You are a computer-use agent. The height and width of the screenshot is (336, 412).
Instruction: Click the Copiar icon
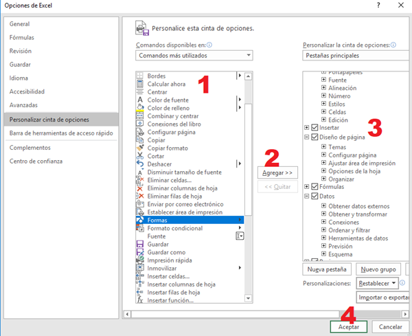(140, 140)
